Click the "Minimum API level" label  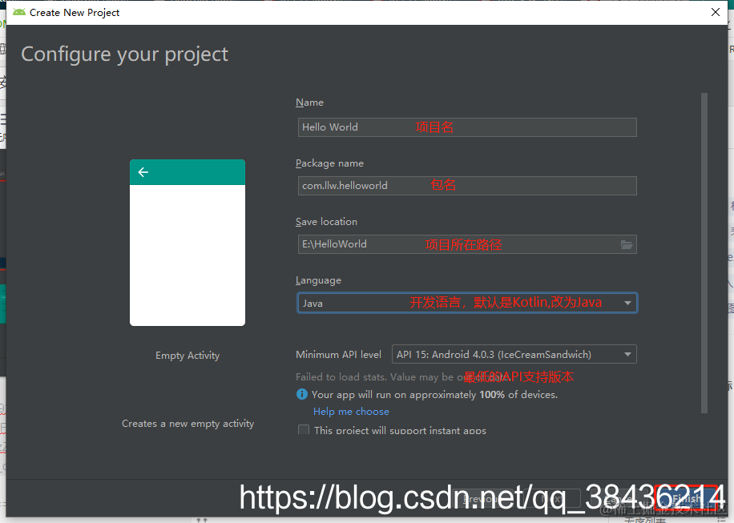click(338, 355)
